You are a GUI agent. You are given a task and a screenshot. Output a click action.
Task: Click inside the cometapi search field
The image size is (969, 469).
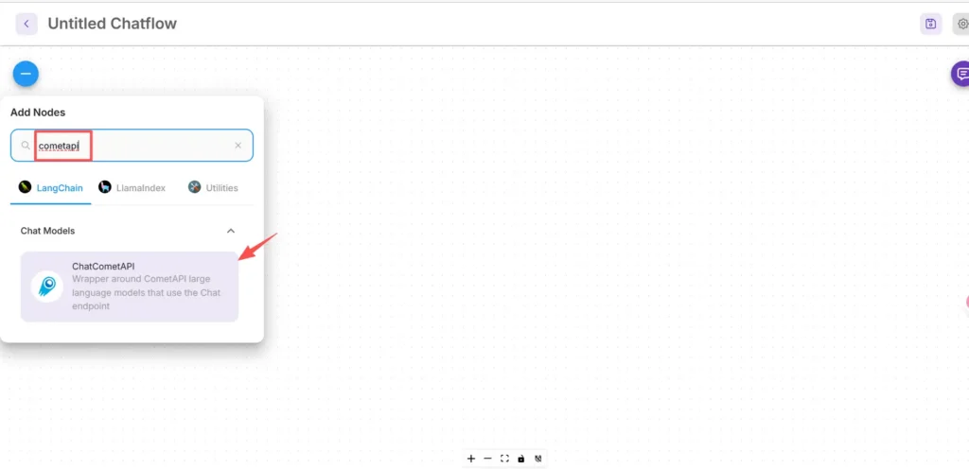pyautogui.click(x=132, y=146)
